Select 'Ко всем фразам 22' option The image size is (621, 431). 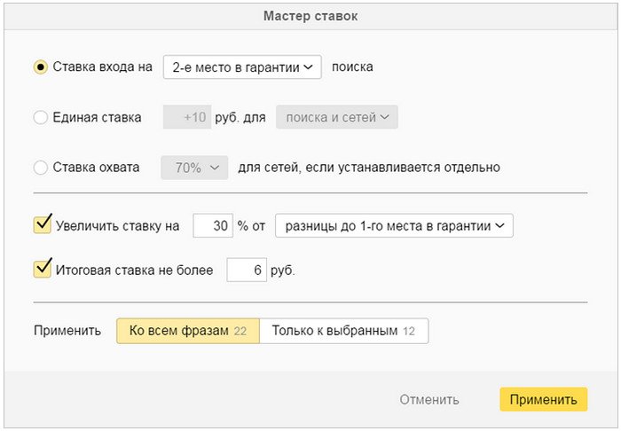[x=188, y=331]
